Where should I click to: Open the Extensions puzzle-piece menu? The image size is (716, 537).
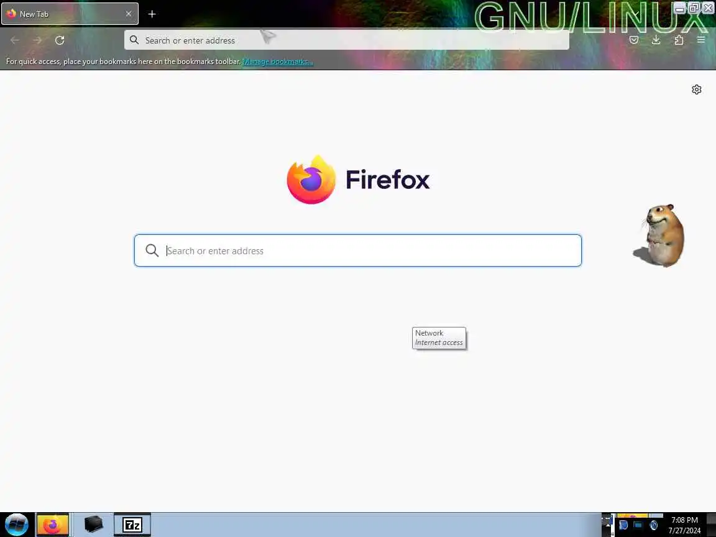coord(679,40)
